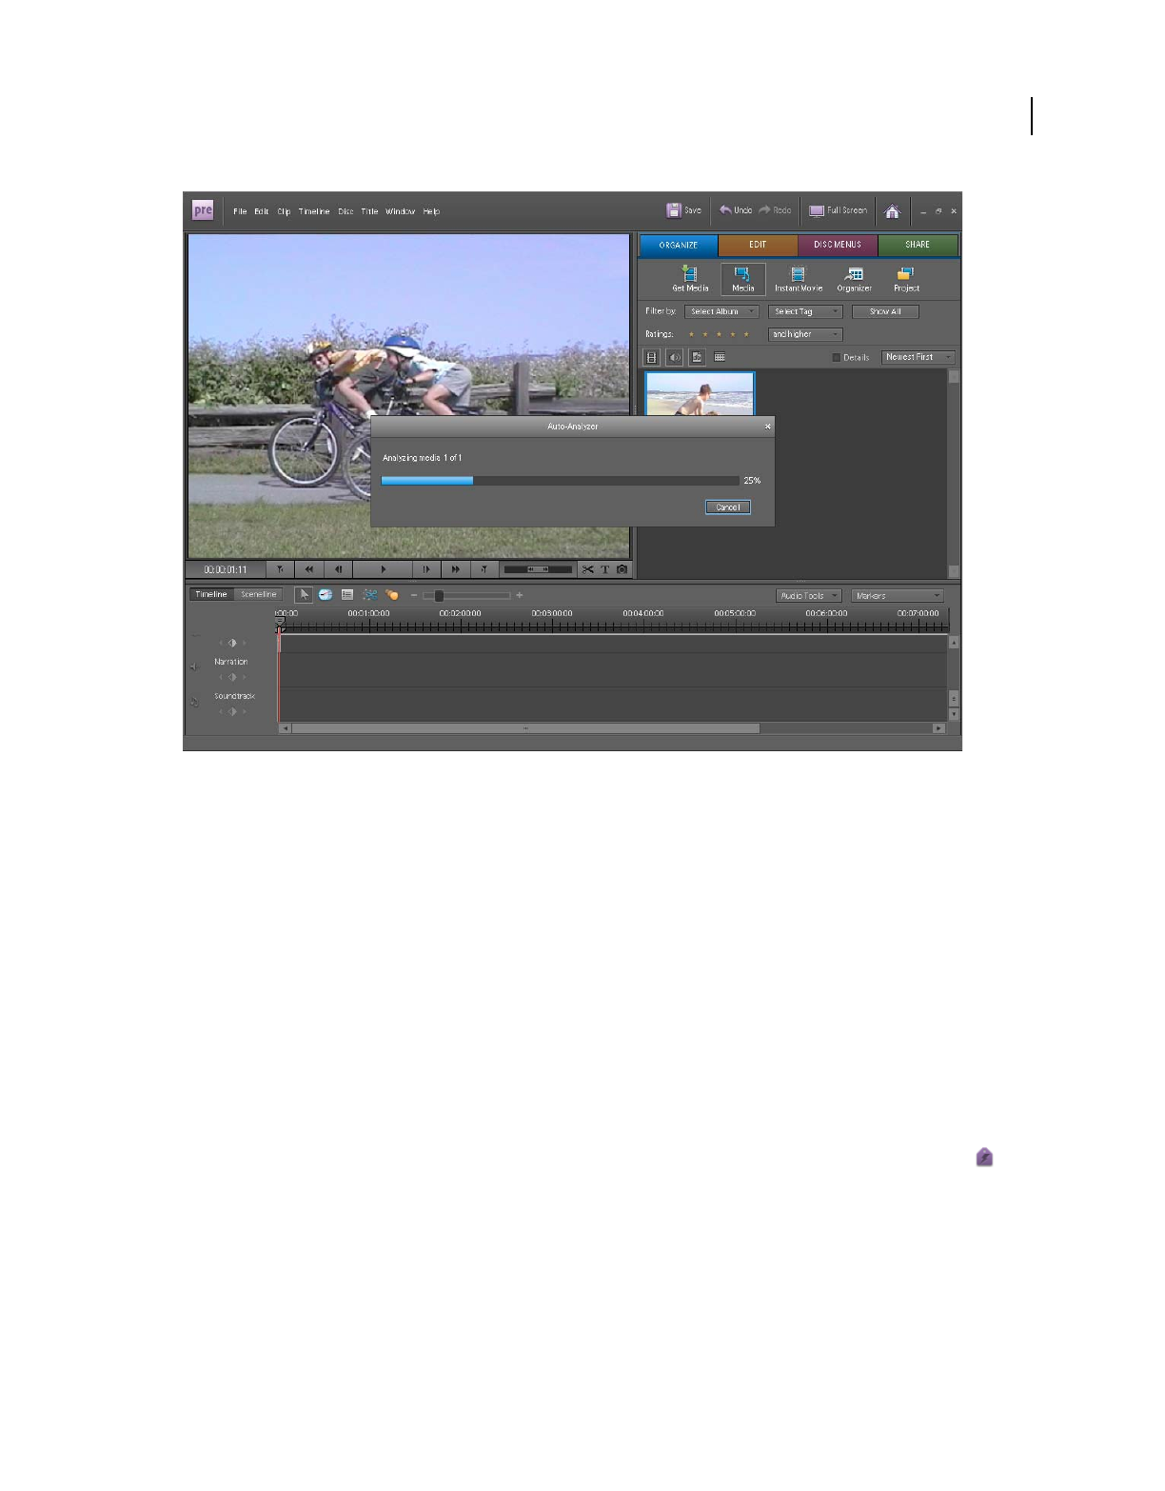This screenshot has height=1491, width=1165.
Task: Adjust the timeline zoom slider
Action: pyautogui.click(x=439, y=596)
